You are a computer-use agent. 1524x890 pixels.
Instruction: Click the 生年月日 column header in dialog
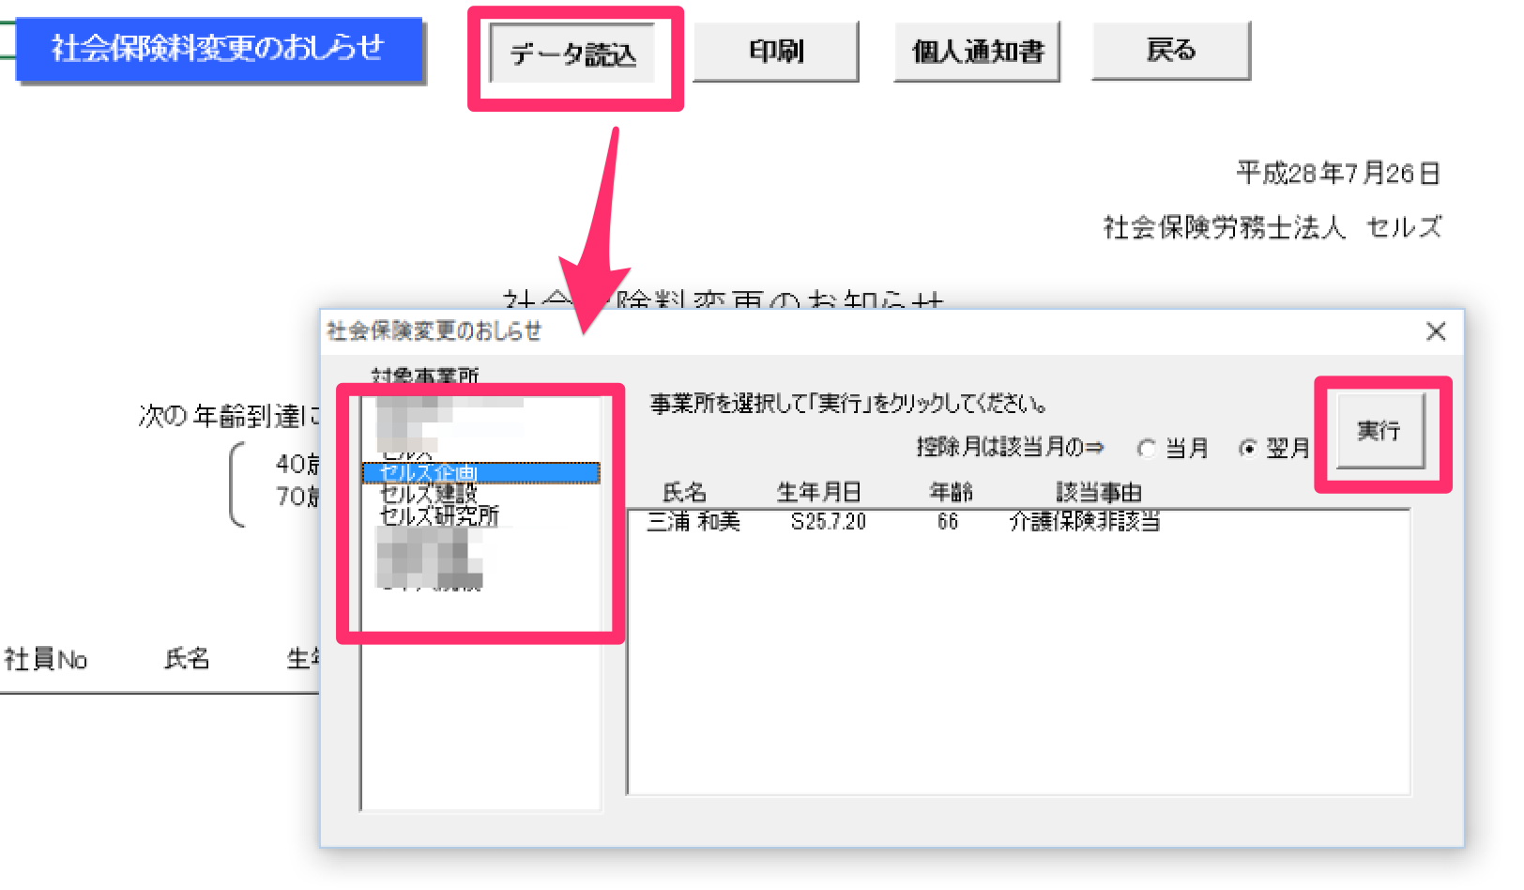click(x=818, y=492)
